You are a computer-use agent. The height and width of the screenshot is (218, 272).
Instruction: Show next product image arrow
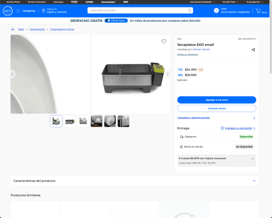[x=168, y=74]
